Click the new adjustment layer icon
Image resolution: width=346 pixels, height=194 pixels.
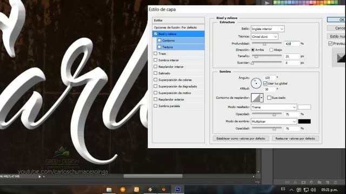pyautogui.click(x=311, y=182)
